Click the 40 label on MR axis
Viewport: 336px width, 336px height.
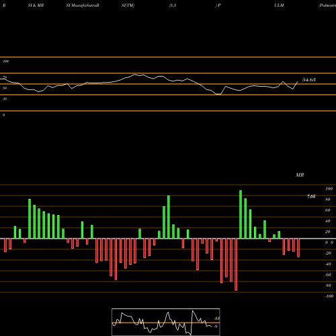(x=328, y=221)
